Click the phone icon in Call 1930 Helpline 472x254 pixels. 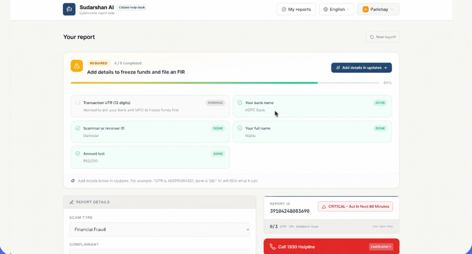click(x=273, y=247)
